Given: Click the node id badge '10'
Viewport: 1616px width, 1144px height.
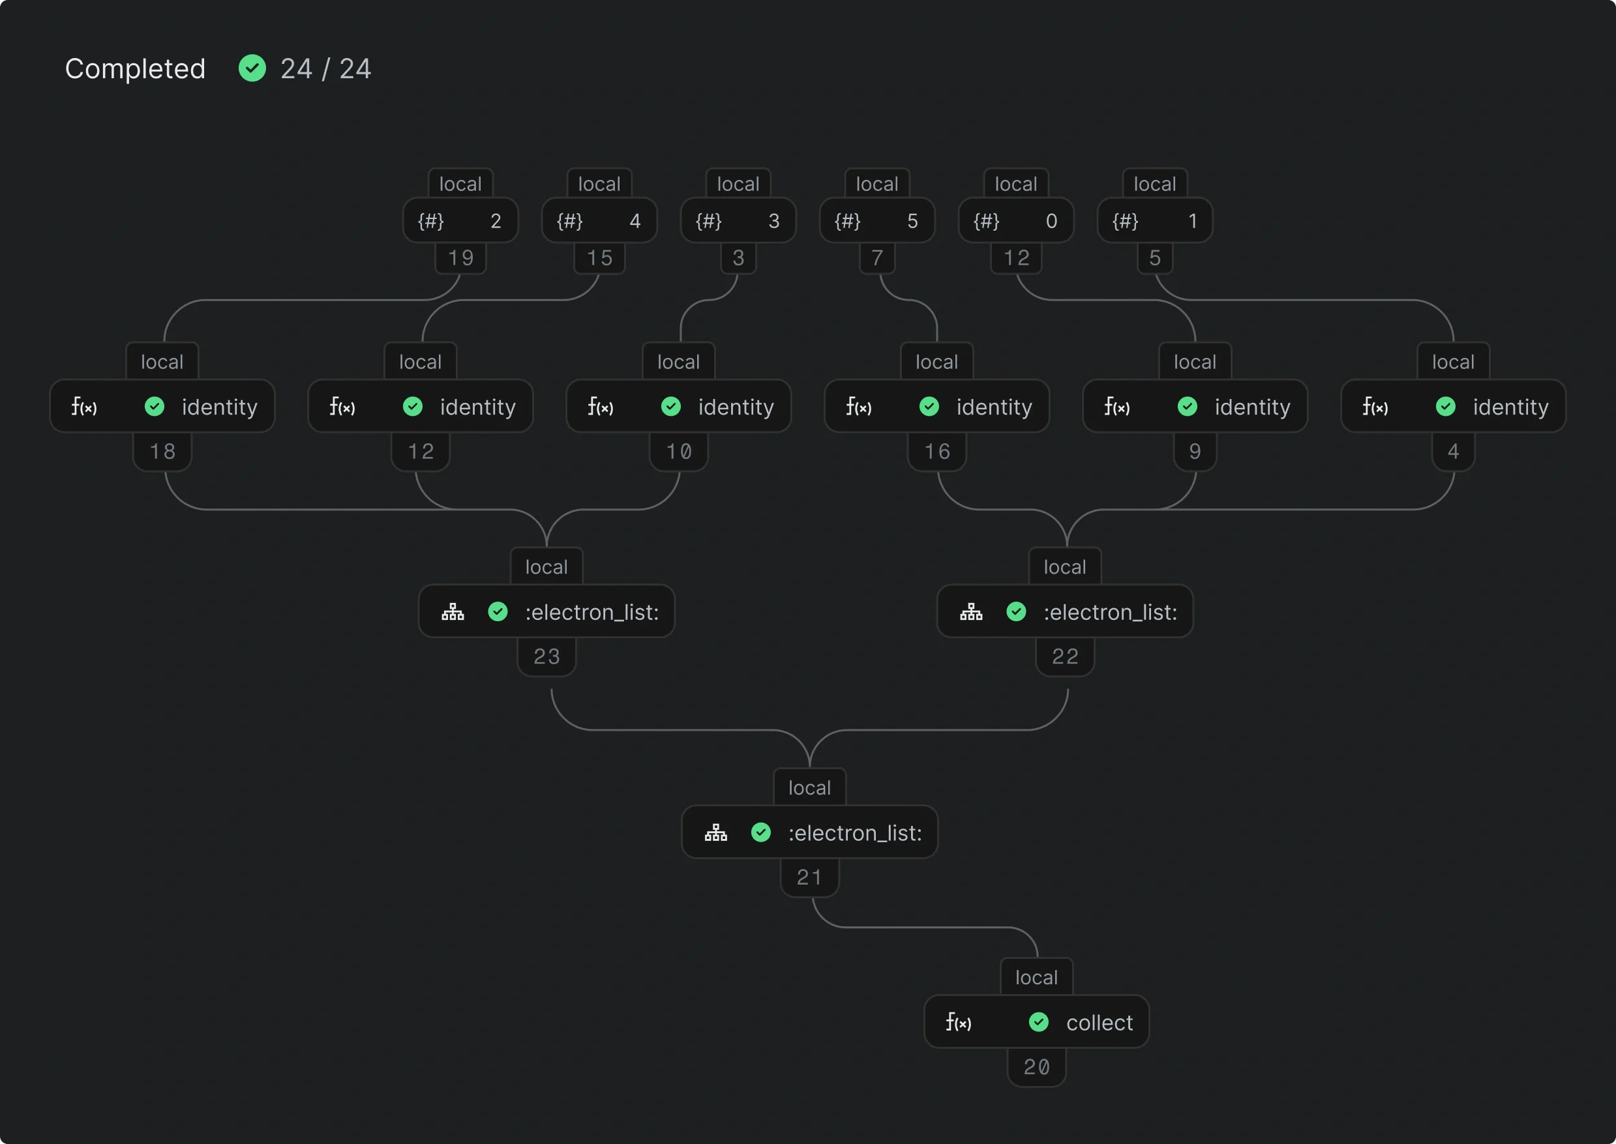Looking at the screenshot, I should coord(680,451).
